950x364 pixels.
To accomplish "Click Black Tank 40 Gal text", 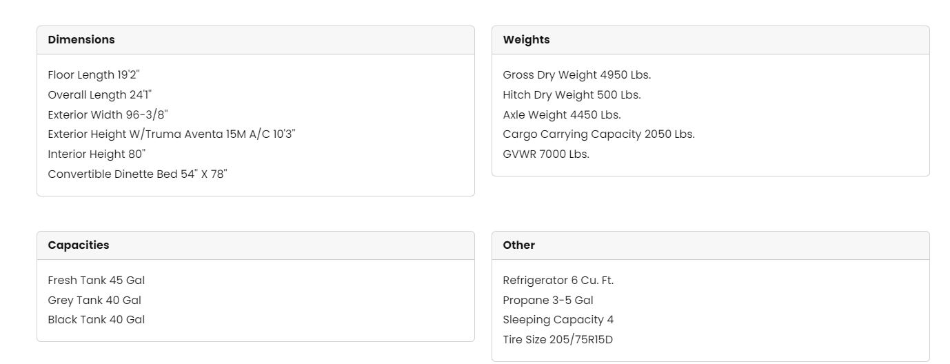I will [x=97, y=319].
